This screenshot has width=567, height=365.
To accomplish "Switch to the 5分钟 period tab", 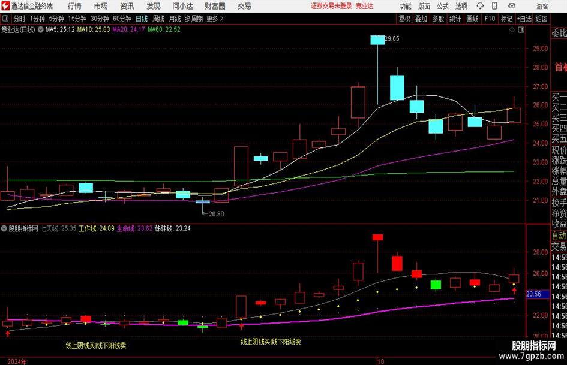I will [56, 19].
